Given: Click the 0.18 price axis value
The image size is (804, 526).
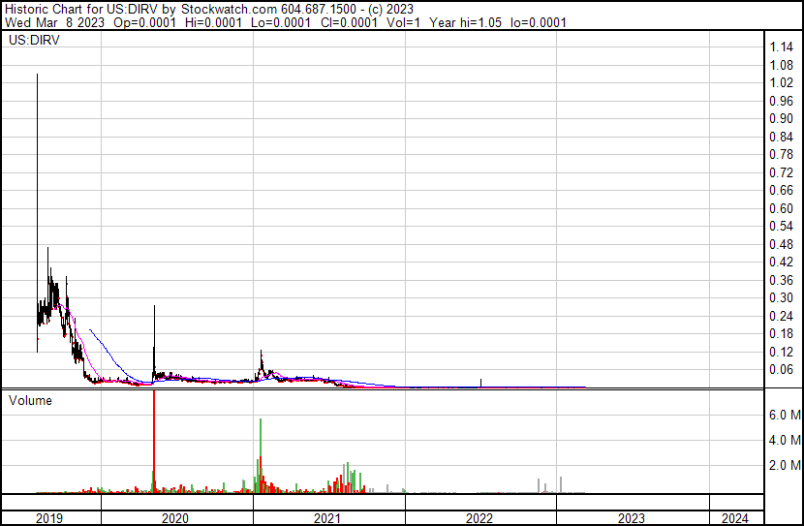Looking at the screenshot, I should coord(781,334).
